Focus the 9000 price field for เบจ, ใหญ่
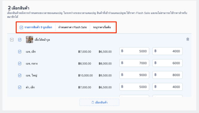 click(134, 75)
